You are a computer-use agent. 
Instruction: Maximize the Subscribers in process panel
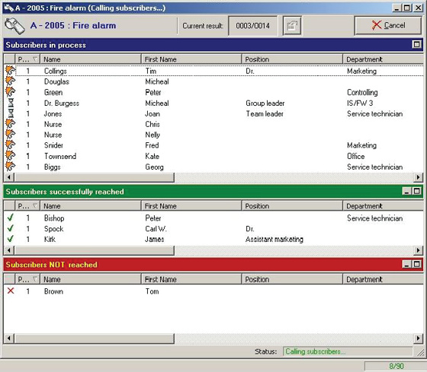[416, 44]
